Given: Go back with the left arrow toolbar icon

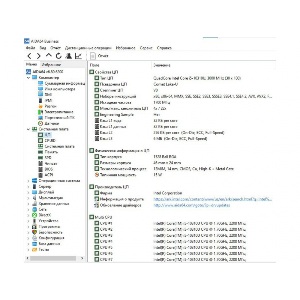Looking at the screenshot, I should [29, 56].
